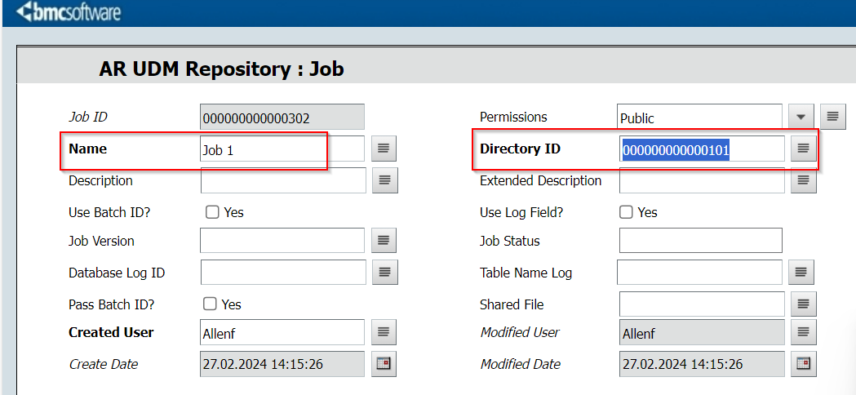
Task: Click into the Job Status field
Action: 701,241
